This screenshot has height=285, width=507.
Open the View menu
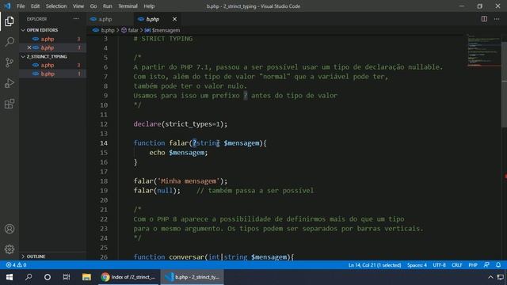(x=78, y=6)
